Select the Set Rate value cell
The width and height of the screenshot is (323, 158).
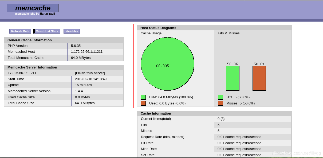pos(253,155)
